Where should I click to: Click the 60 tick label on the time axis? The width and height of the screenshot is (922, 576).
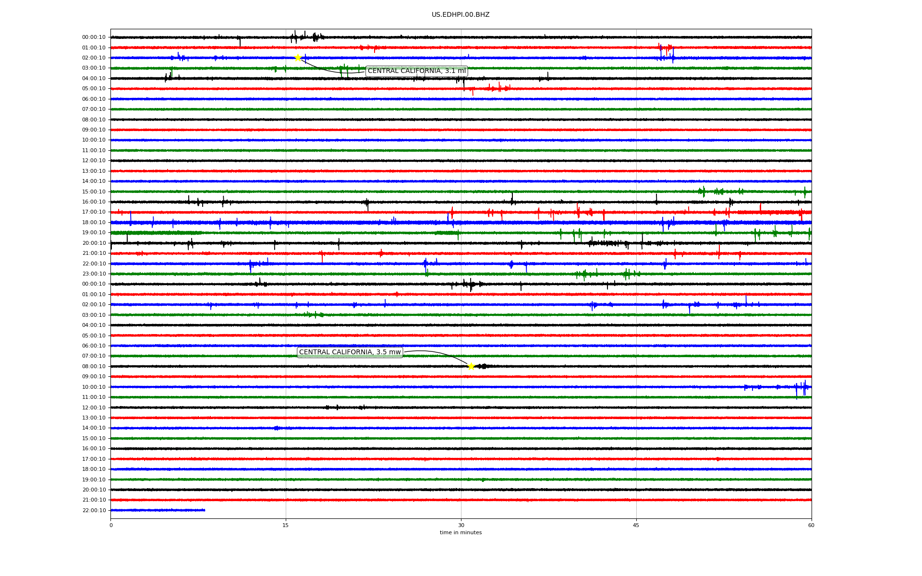pos(811,525)
